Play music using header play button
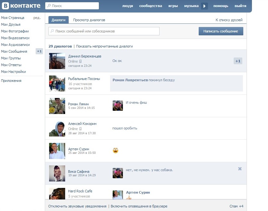The width and height of the screenshot is (268, 211). tap(204, 6)
